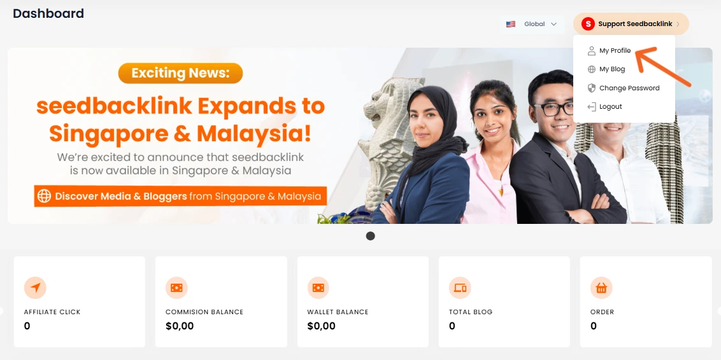The image size is (721, 360).
Task: Select the banner carousel indicator dot
Action: click(x=370, y=236)
